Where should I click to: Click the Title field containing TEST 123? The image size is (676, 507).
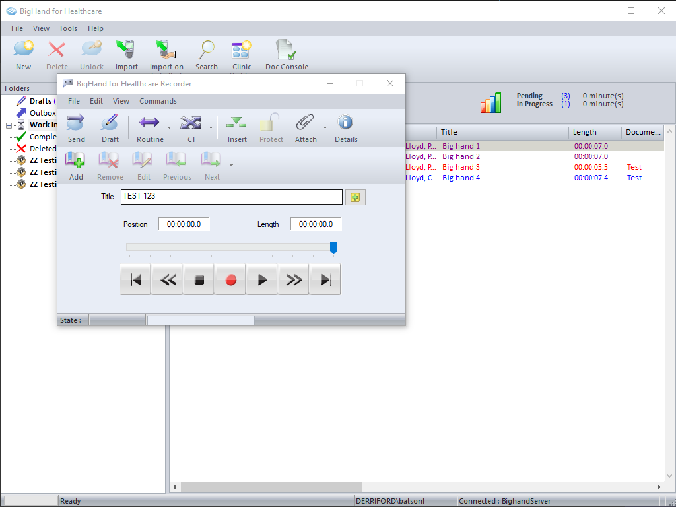point(232,197)
